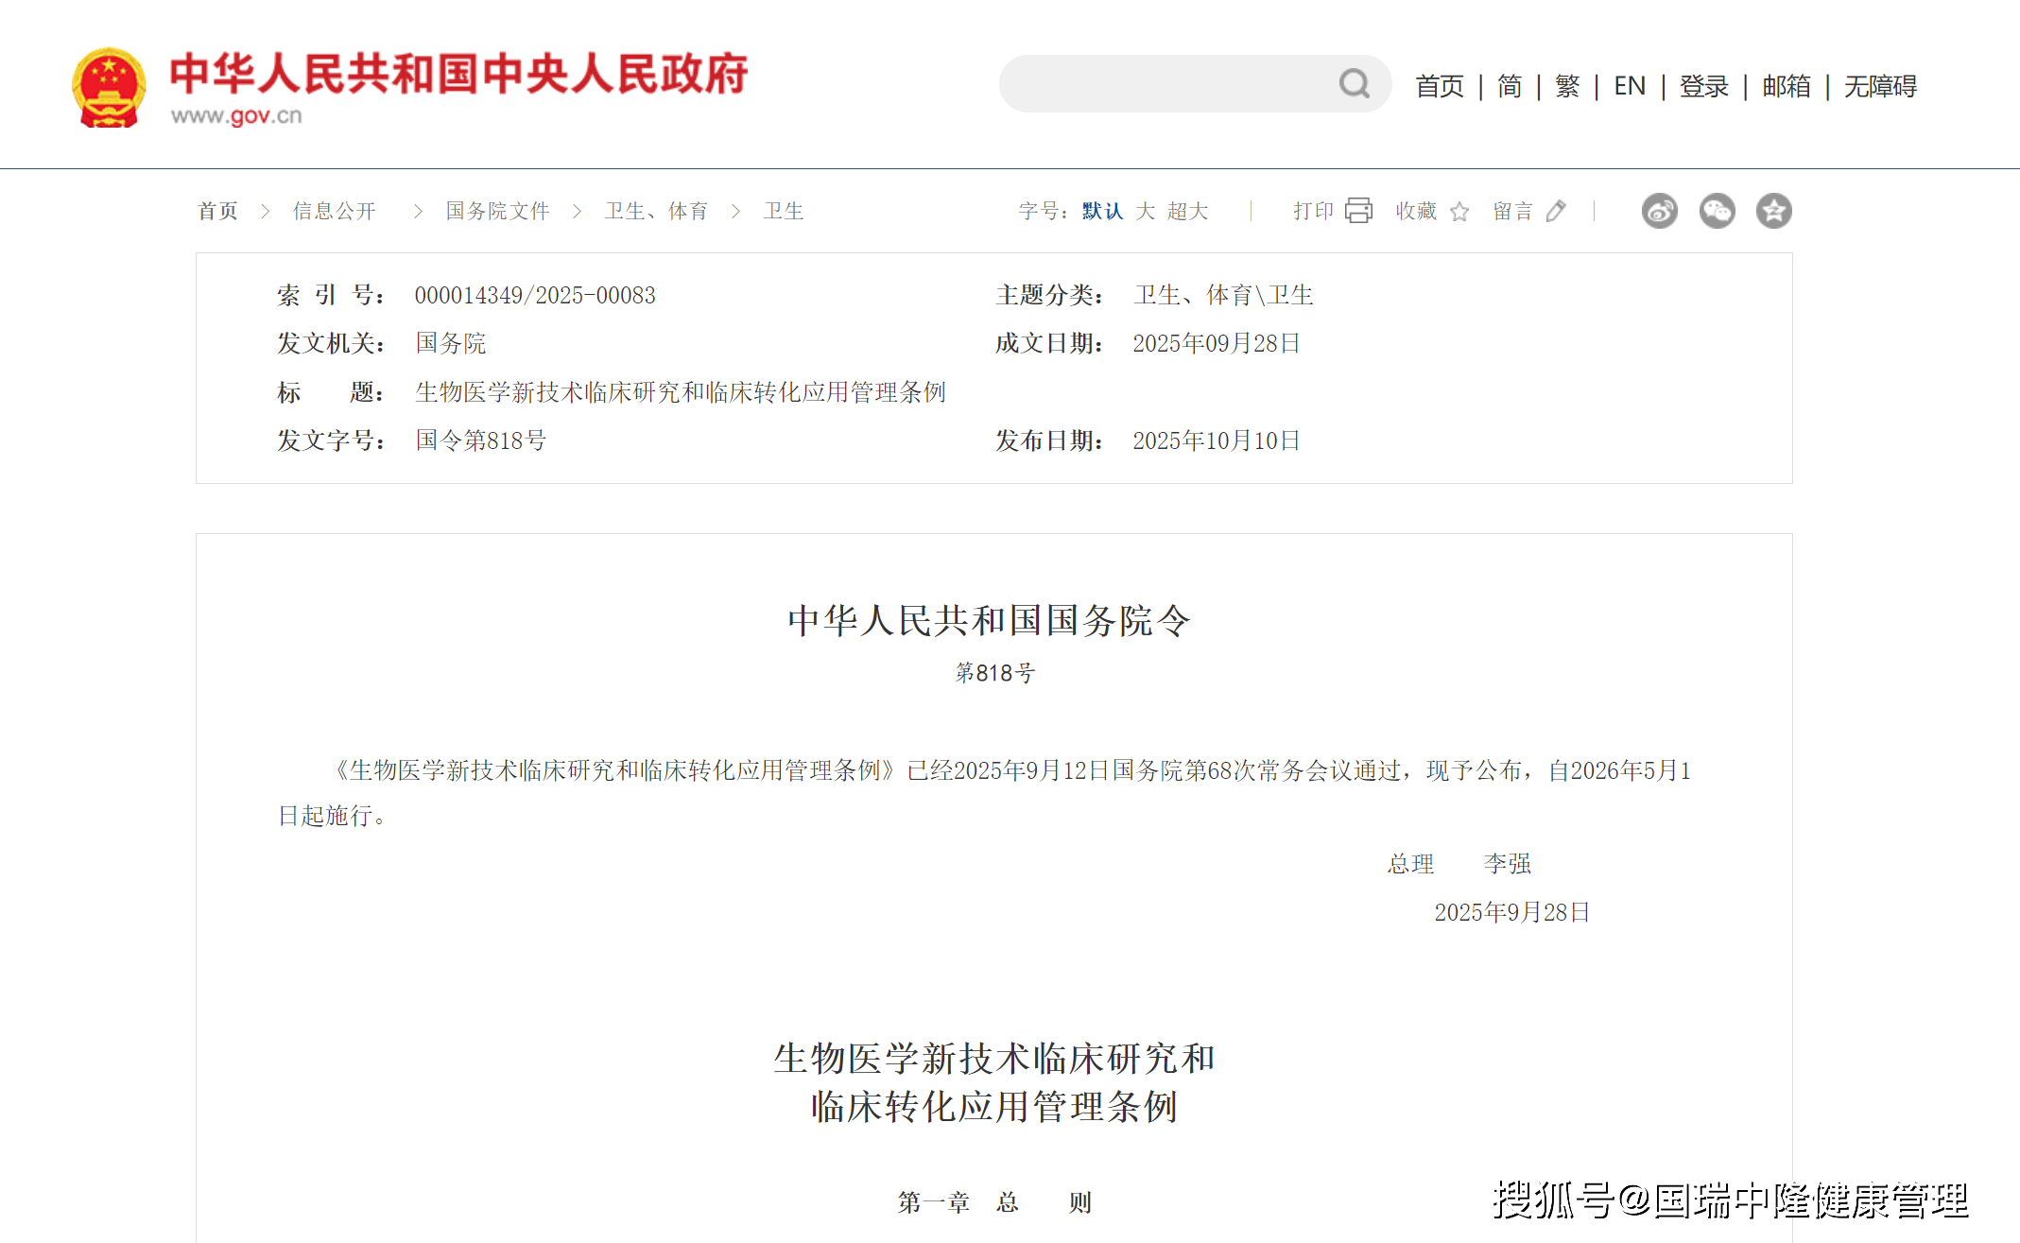Click the printer icon
This screenshot has height=1243, width=2020.
pyautogui.click(x=1358, y=210)
